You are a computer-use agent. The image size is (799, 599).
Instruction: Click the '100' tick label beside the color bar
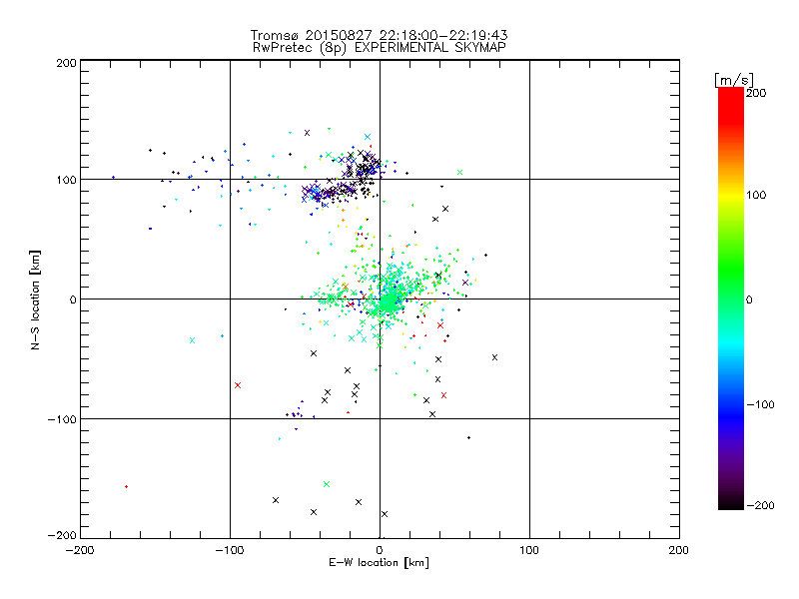coord(756,195)
